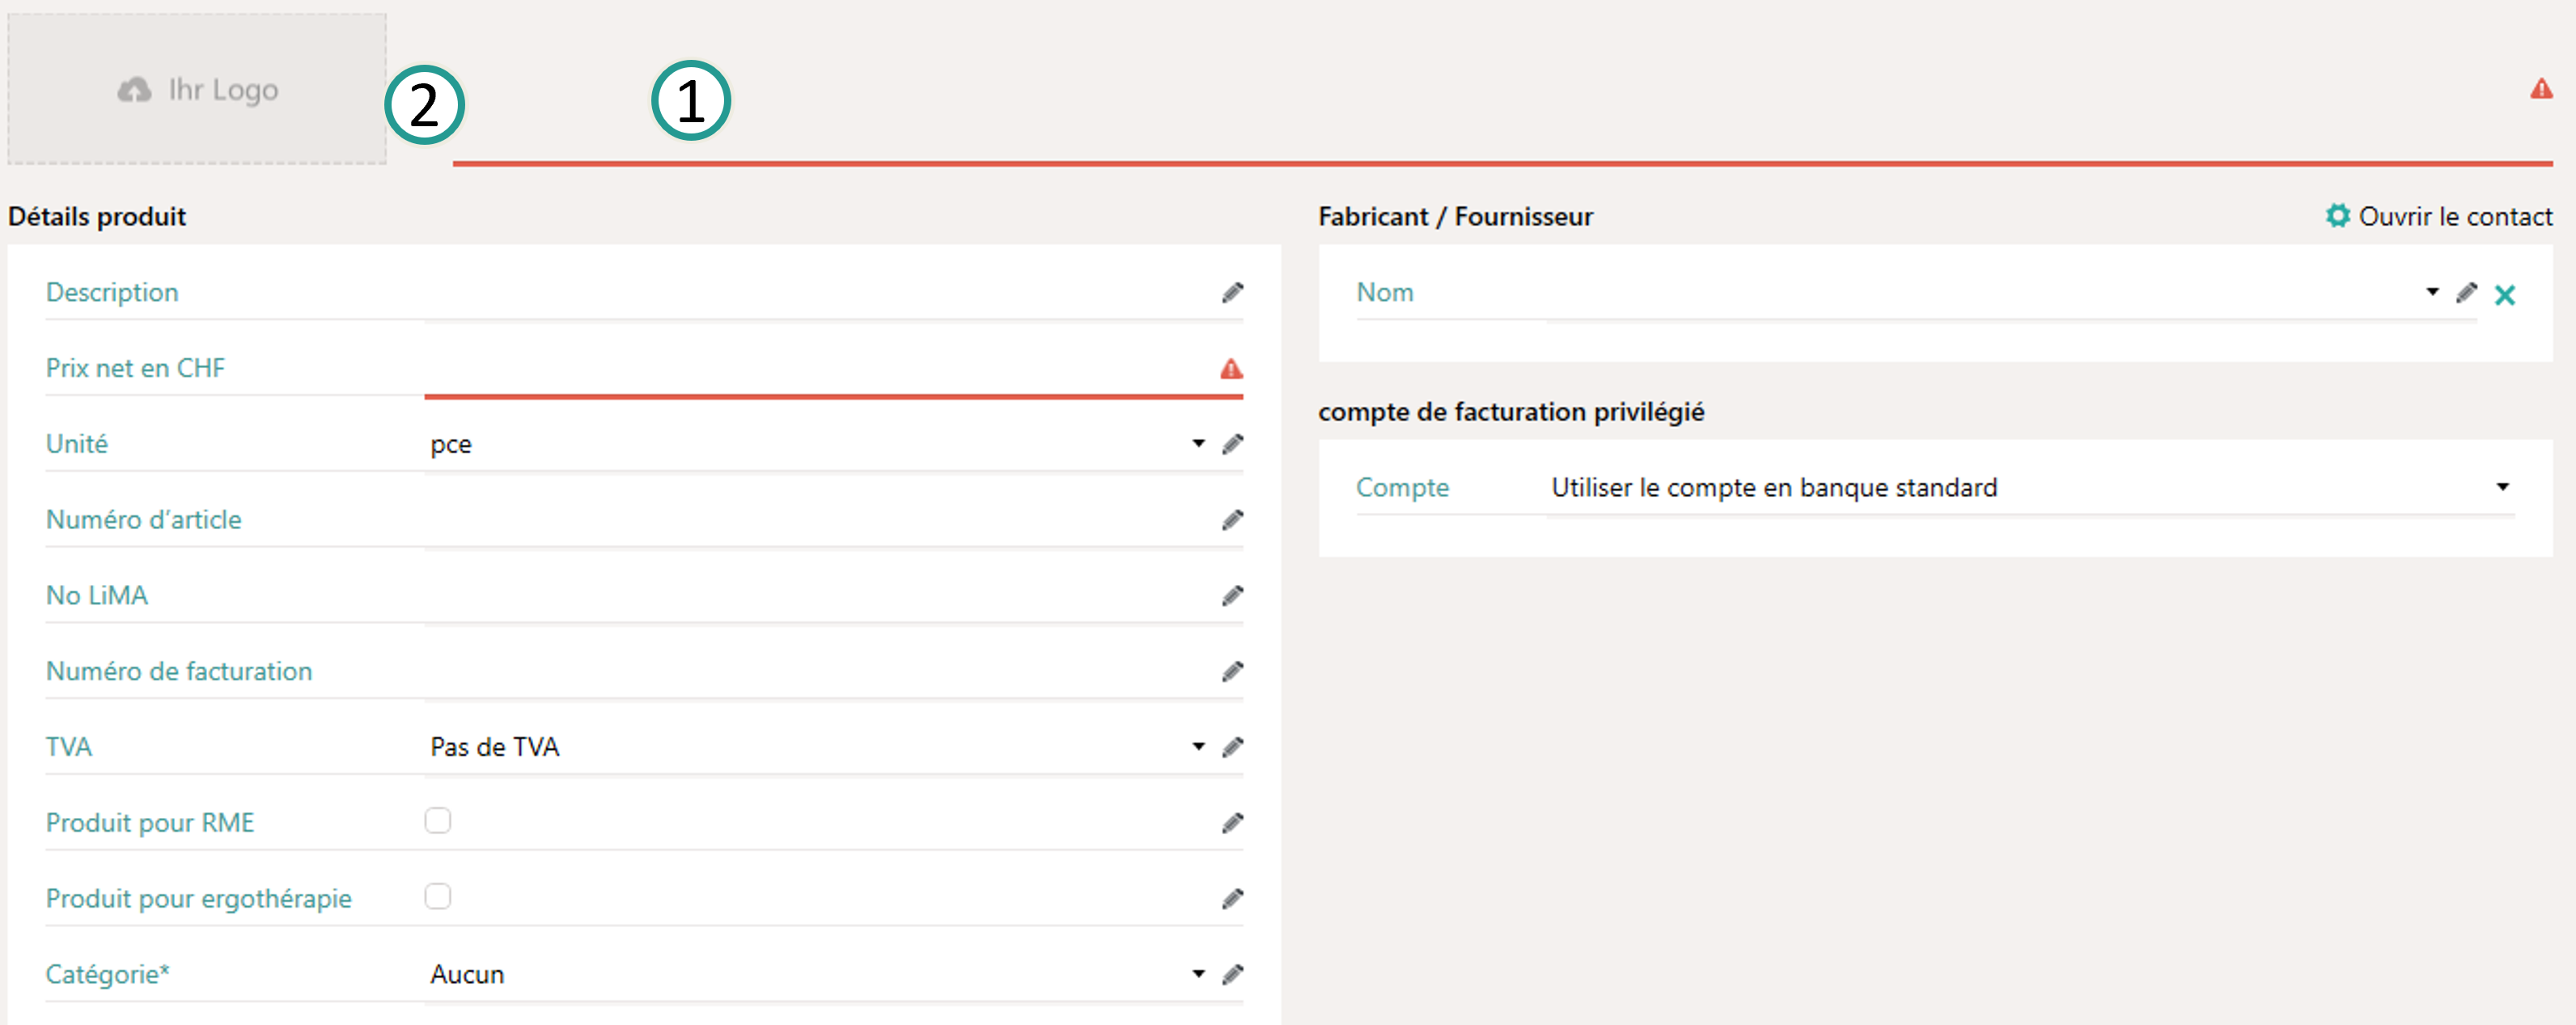Click the warning triangle in the top right corner

click(2544, 89)
